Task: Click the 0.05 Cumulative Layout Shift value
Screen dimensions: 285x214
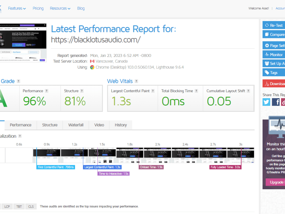Action: pos(219,101)
